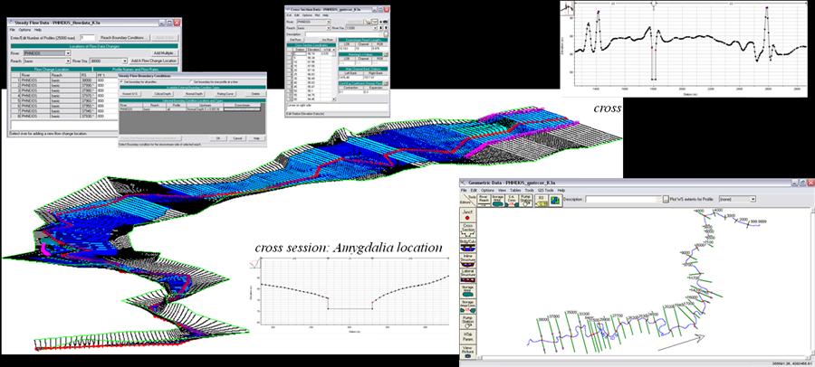Open the Storage Area editor in side panel

point(467,291)
